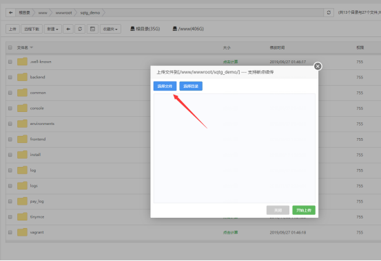Screen dimensions: 381x261
Task: Check the box for the backend row
Action: (x=10, y=78)
